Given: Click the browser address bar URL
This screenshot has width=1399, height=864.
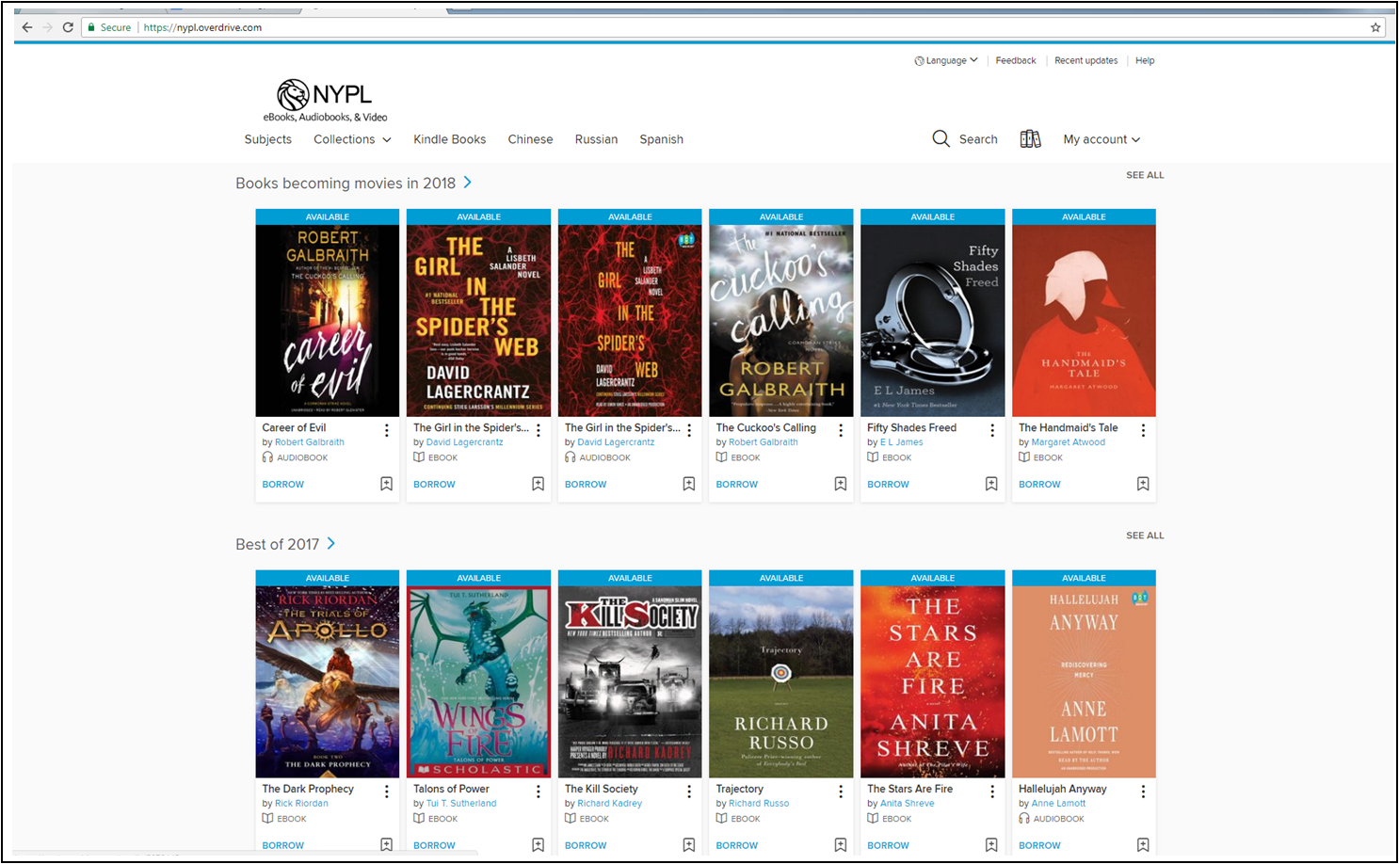Looking at the screenshot, I should pos(202,27).
